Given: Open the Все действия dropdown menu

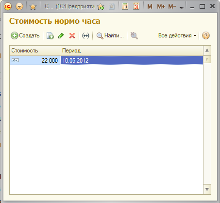Looking at the screenshot, I should [177, 35].
